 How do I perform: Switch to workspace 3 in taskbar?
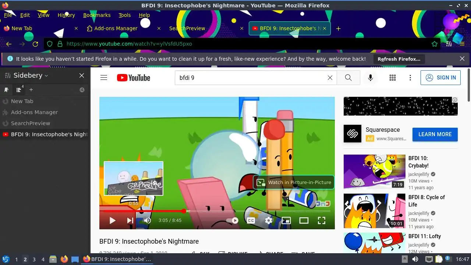pyautogui.click(x=34, y=259)
